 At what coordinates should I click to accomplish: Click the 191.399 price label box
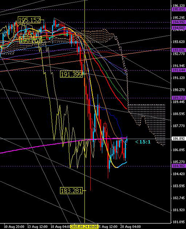(x=71, y=74)
